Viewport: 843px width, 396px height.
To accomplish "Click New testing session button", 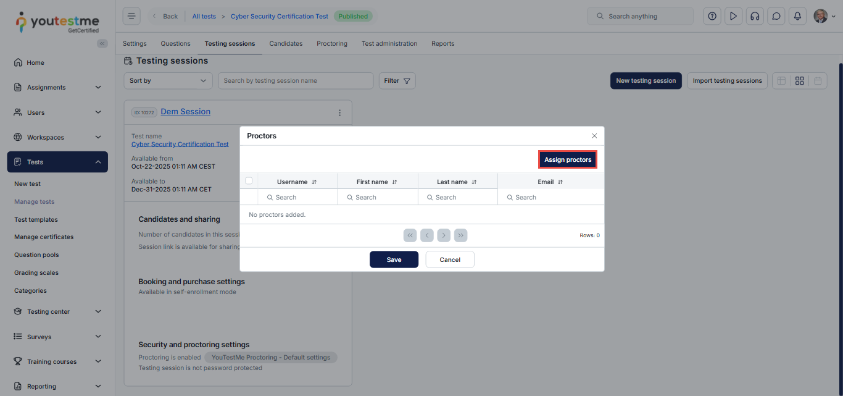I will click(646, 81).
